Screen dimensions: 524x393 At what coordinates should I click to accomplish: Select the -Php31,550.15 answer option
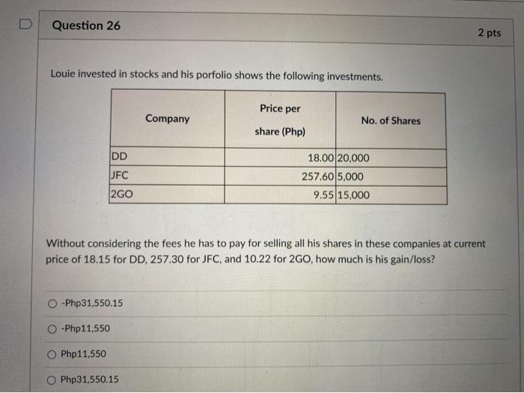coord(52,304)
